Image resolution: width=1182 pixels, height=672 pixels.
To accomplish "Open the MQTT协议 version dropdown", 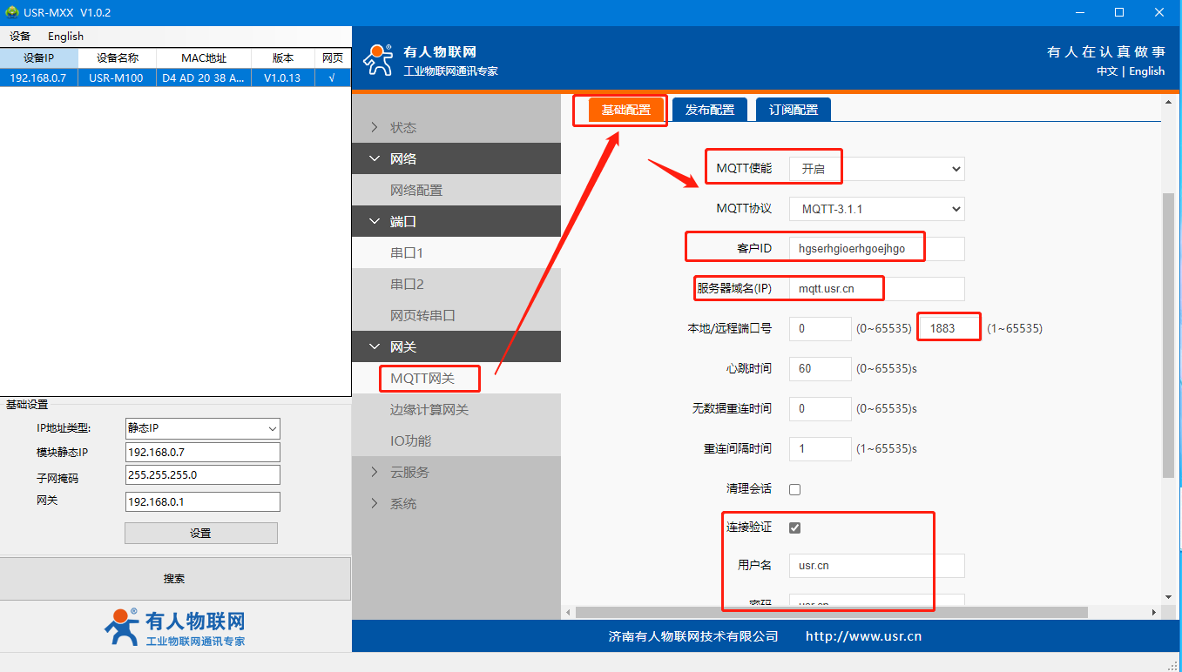I will (876, 209).
